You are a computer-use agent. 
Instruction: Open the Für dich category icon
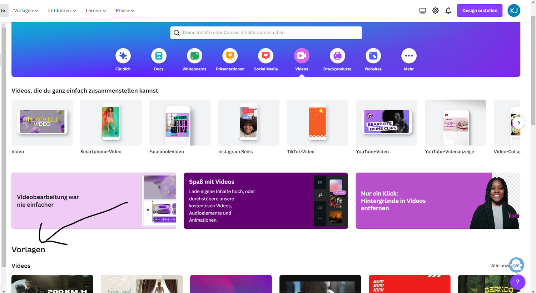[x=123, y=56]
